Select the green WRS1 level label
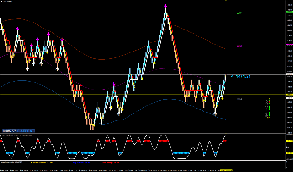This screenshot has height=172, width=293. click(240, 13)
